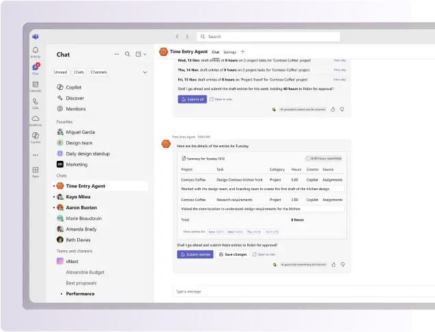Screen dimensions: 435x332
Task: Open more options ellipsis in Chat header
Action: coord(117,55)
